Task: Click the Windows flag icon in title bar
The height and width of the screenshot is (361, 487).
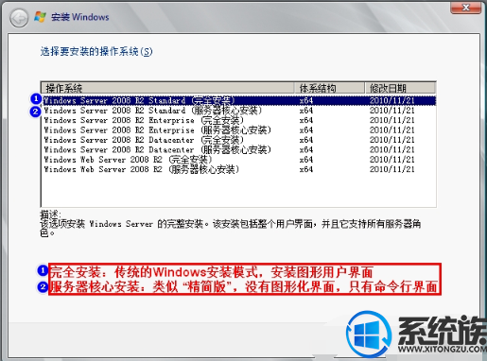Action: tap(41, 17)
